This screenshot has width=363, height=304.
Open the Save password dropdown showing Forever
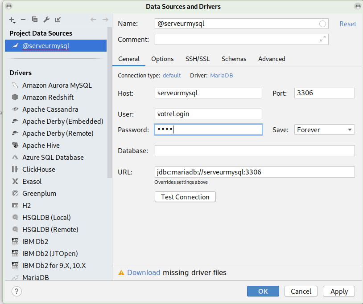tap(324, 130)
